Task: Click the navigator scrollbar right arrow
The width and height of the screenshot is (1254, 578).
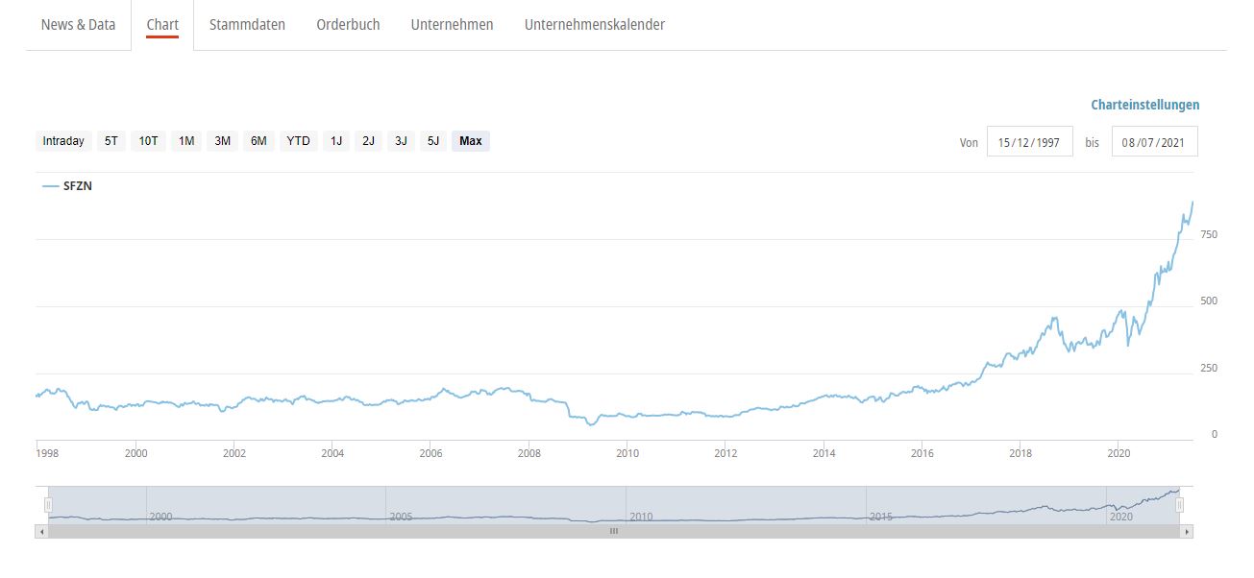Action: [x=1188, y=531]
